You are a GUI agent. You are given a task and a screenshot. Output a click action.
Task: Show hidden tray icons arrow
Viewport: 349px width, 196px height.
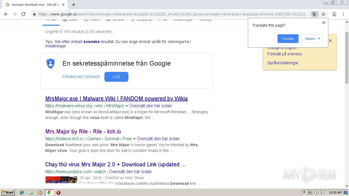pyautogui.click(x=304, y=192)
